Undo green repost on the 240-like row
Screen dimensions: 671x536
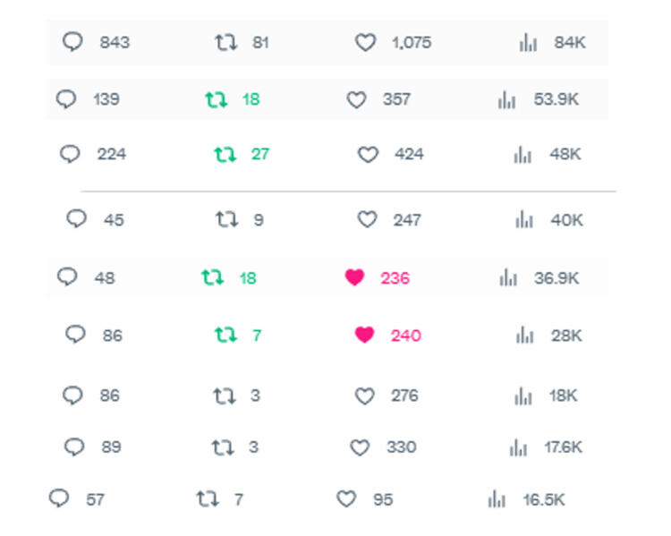coord(225,336)
